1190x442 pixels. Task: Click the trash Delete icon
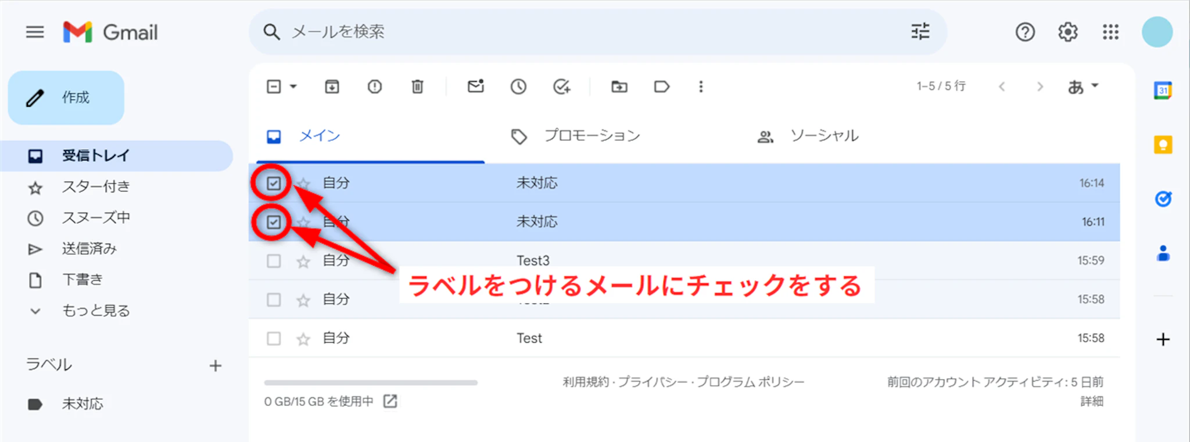[417, 87]
